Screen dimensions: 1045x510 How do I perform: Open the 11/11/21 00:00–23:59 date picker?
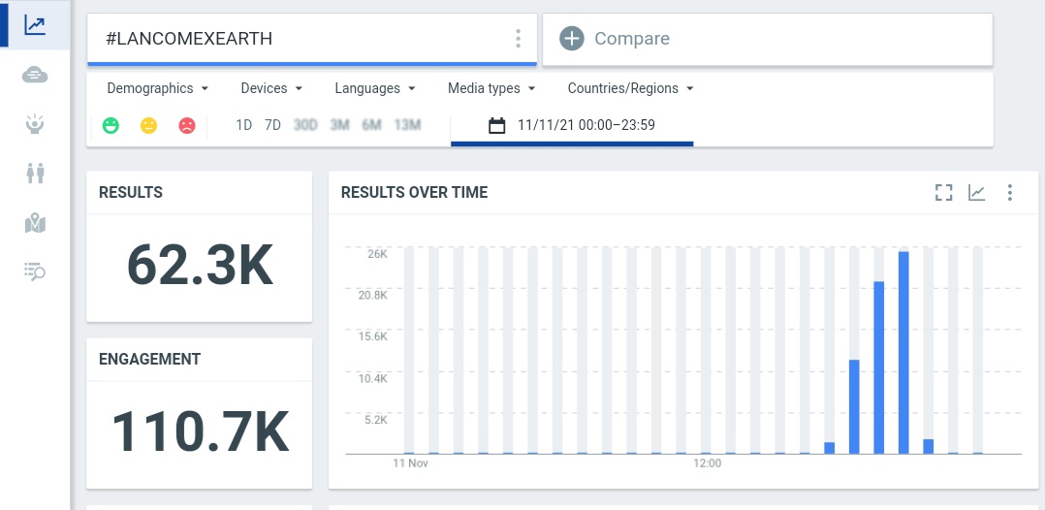[x=572, y=125]
